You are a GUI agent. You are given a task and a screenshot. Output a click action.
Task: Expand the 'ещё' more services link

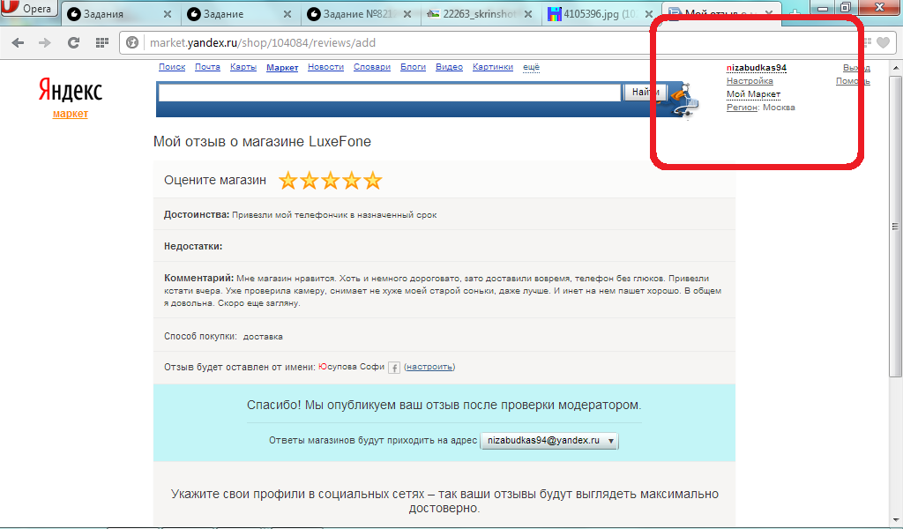531,67
